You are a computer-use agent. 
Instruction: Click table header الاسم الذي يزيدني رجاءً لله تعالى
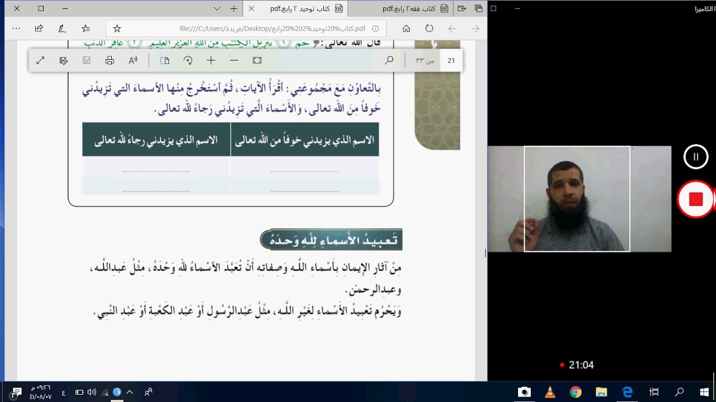click(x=156, y=140)
